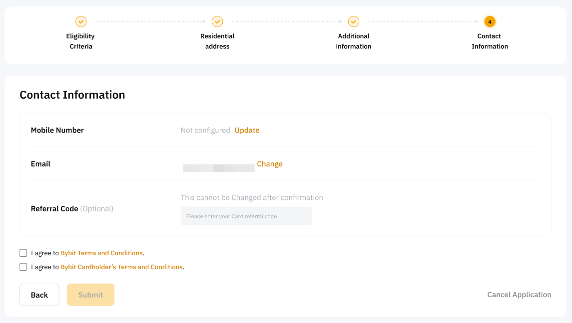
Task: Open Bybit Cardholder's Terms and Conditions link
Action: click(x=121, y=267)
